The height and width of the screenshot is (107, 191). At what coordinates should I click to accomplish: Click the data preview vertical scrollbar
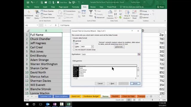pyautogui.click(x=138, y=72)
